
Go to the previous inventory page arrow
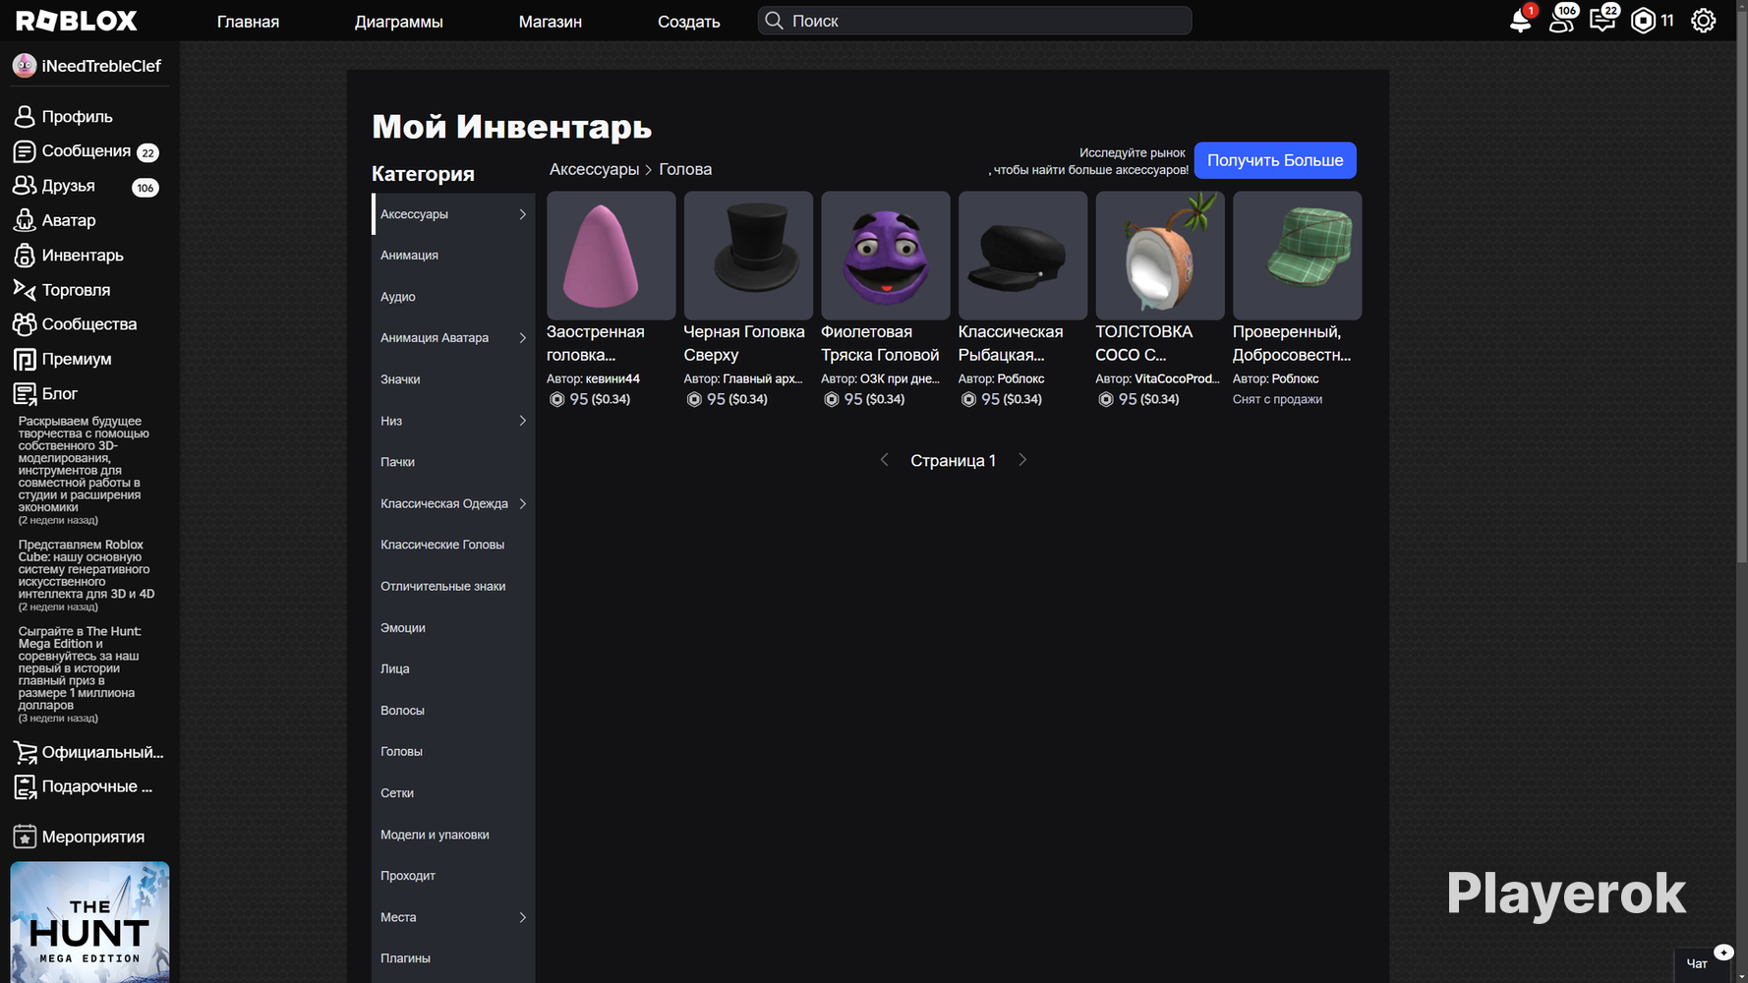tap(884, 460)
